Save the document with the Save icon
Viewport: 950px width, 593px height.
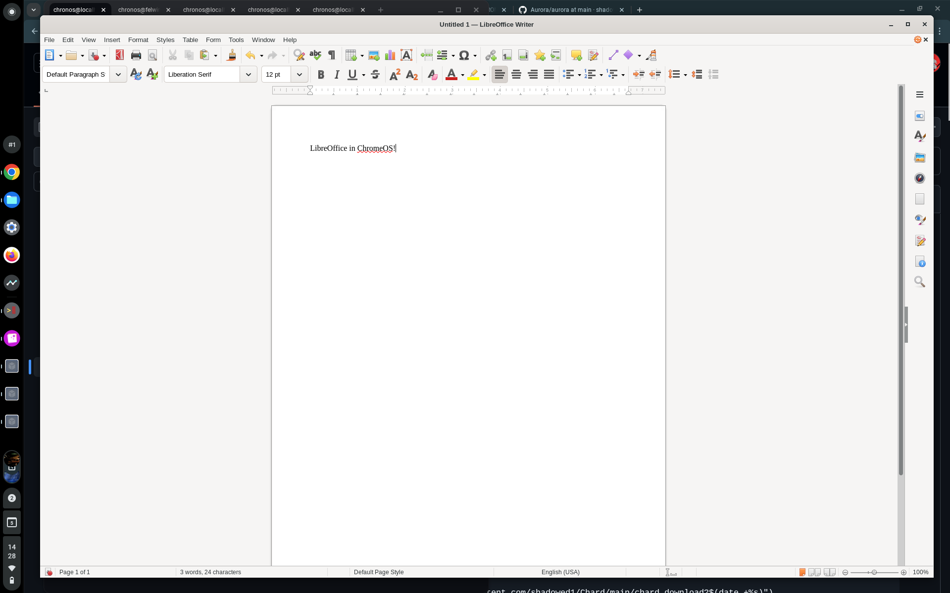tap(94, 55)
